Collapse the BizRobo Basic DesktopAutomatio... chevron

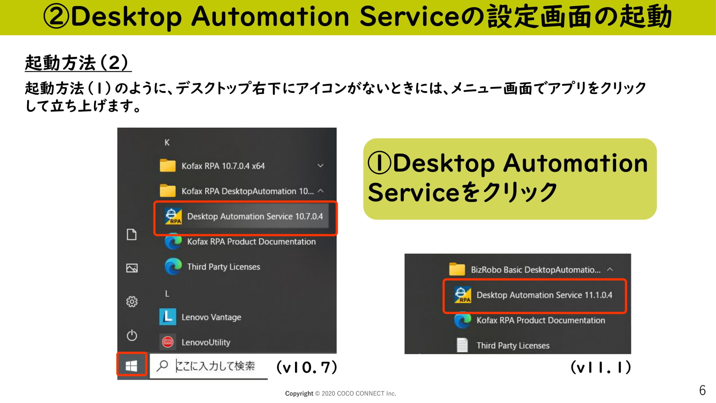click(x=610, y=270)
